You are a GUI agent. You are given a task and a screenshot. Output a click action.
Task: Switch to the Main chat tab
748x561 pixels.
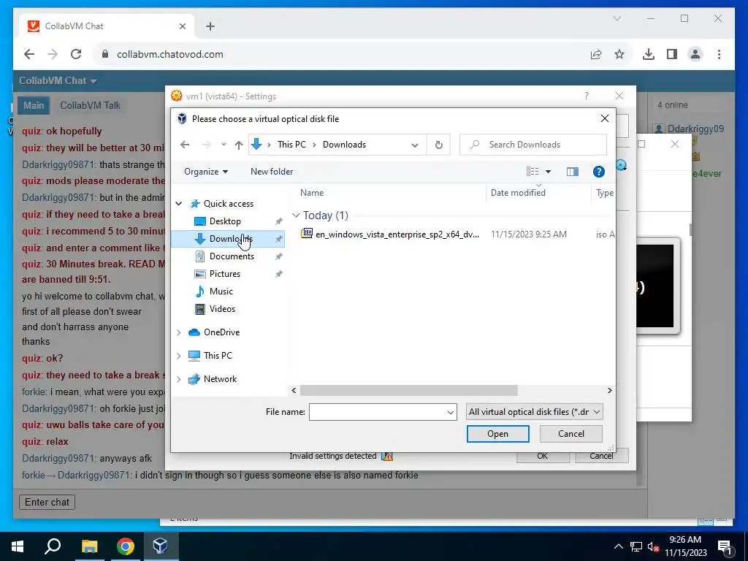[x=34, y=106]
